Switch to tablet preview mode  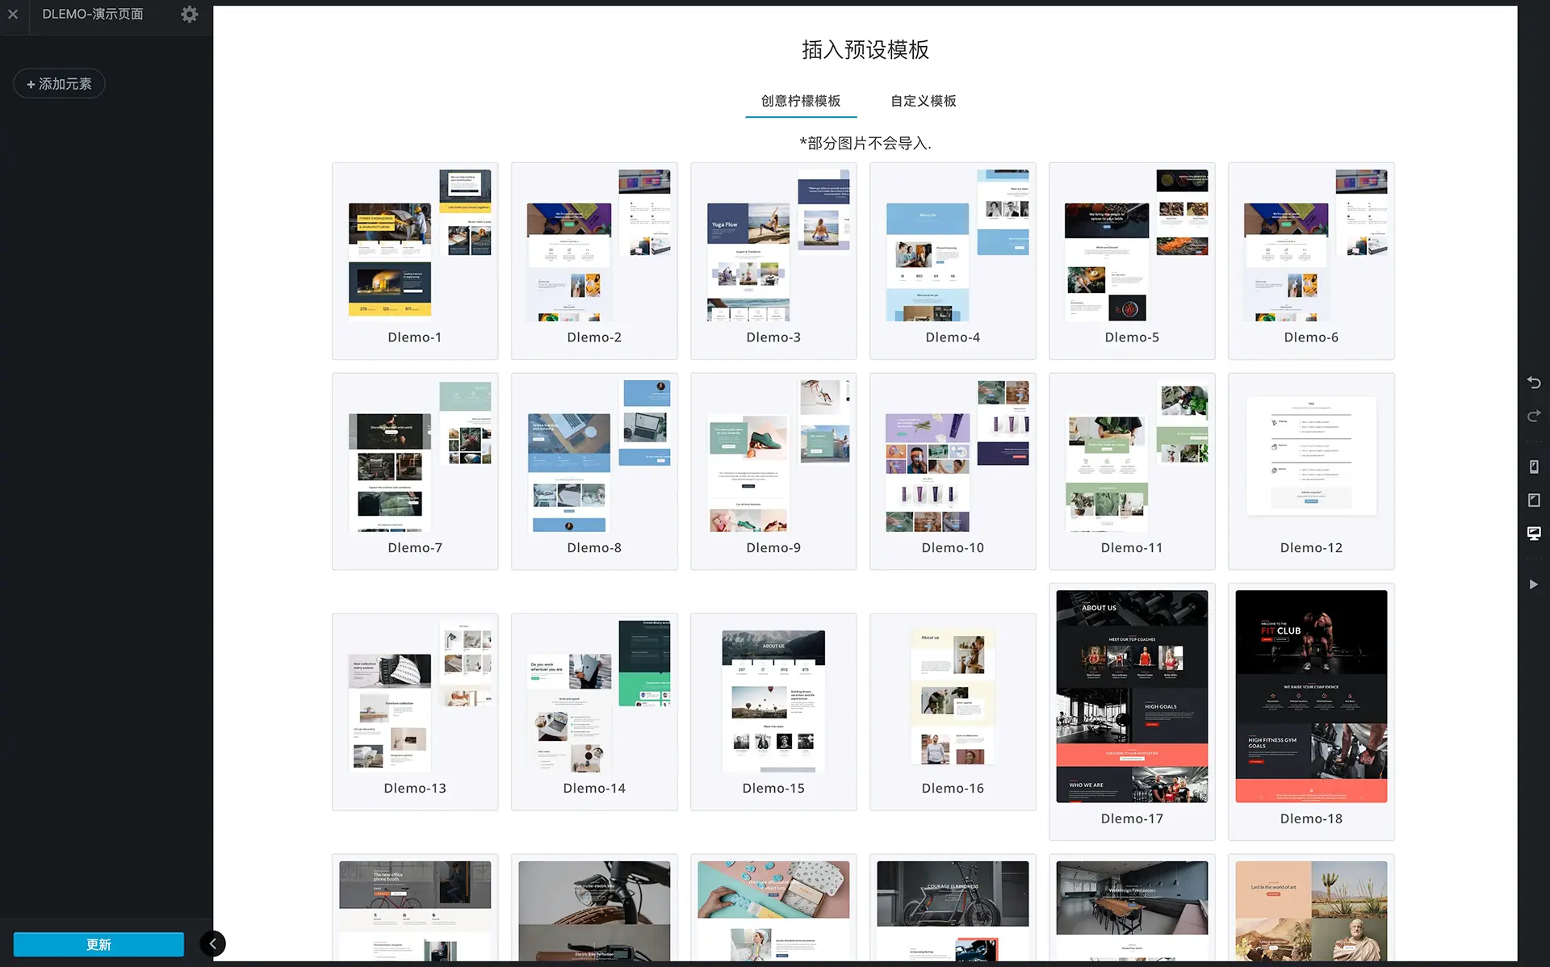[1534, 500]
